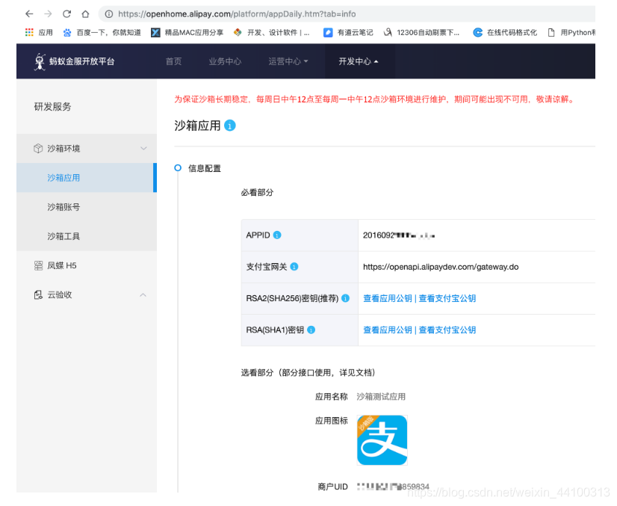The image size is (617, 506).
Task: Click 查看支付宝公钥 in RSA2(SHA256) row
Action: (447, 298)
